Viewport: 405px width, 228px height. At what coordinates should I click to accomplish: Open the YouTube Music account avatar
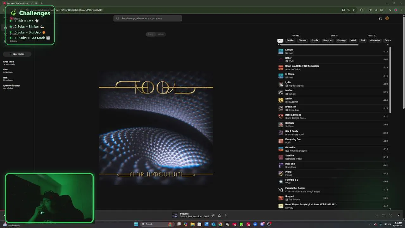[x=387, y=18]
